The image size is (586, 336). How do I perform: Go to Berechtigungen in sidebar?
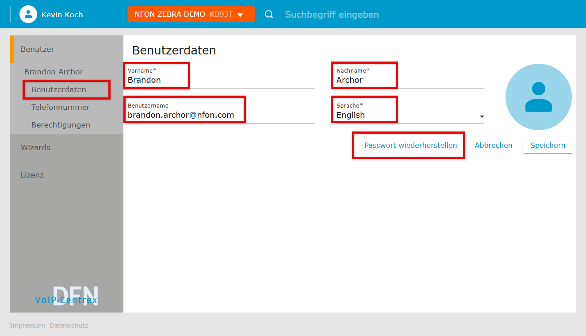(61, 125)
